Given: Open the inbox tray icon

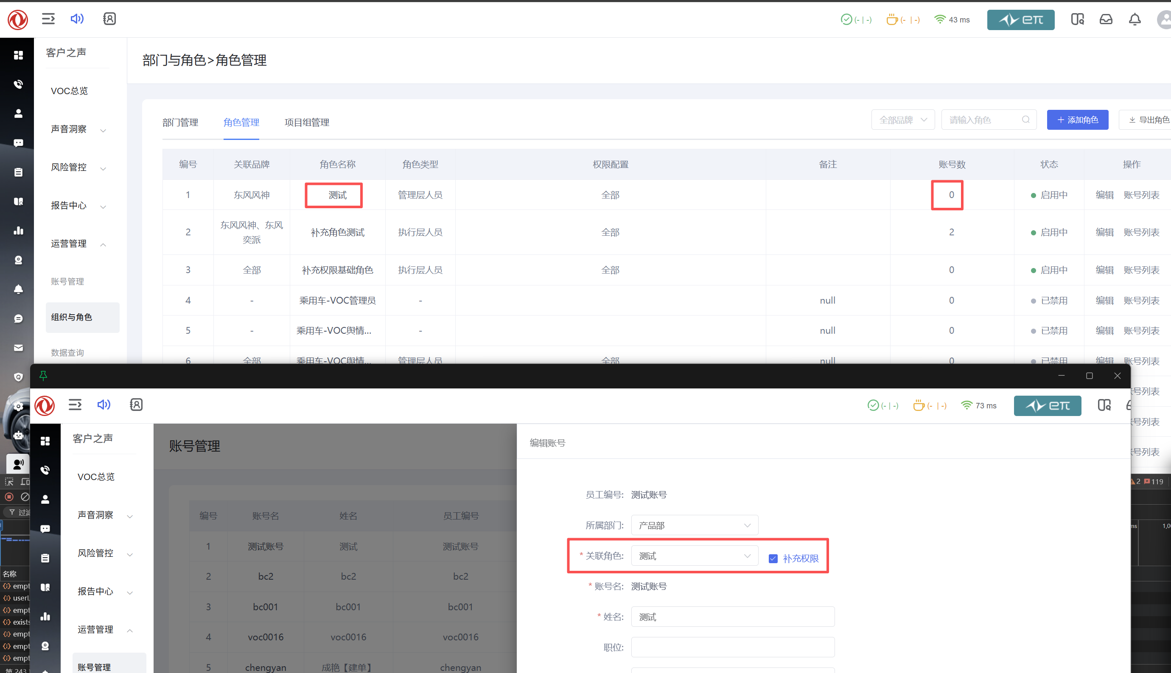Looking at the screenshot, I should pos(1106,20).
